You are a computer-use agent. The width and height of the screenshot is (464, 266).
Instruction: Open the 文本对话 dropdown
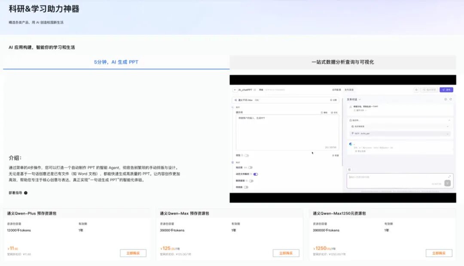(x=354, y=99)
